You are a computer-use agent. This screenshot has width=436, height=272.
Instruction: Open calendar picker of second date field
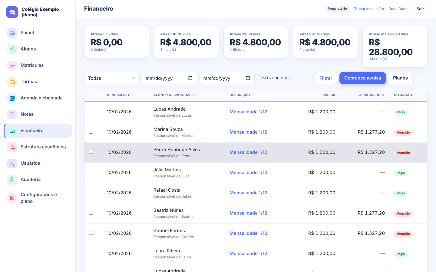tap(248, 78)
